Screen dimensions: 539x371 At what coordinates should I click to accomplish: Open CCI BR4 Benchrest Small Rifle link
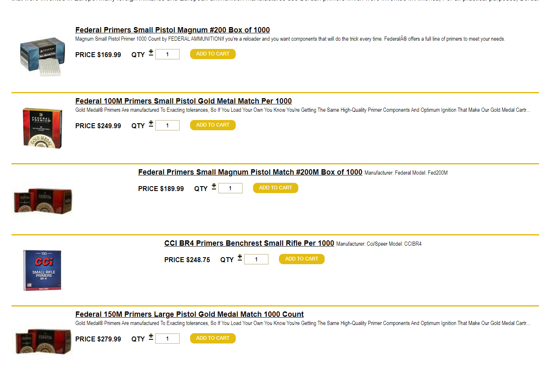[249, 243]
